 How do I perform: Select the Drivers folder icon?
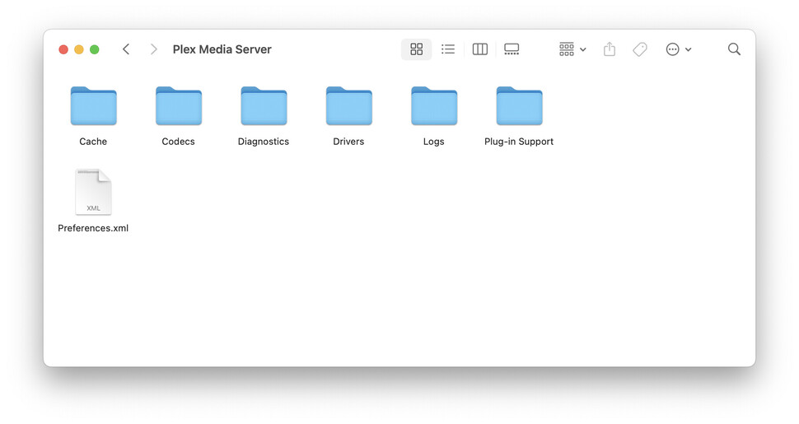[348, 105]
